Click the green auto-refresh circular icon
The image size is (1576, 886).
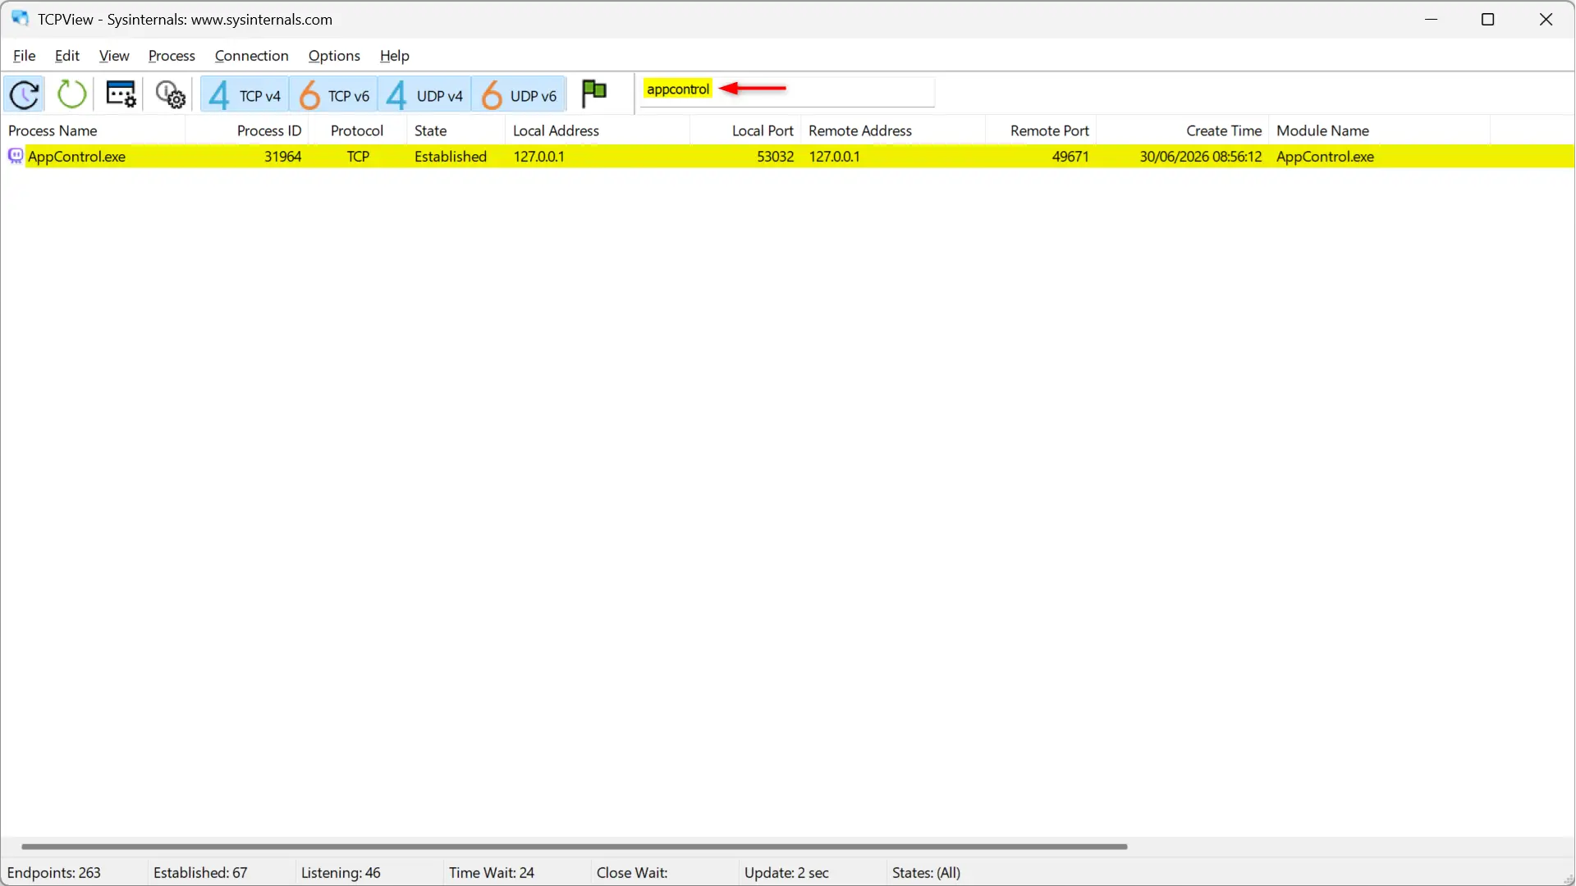point(72,94)
